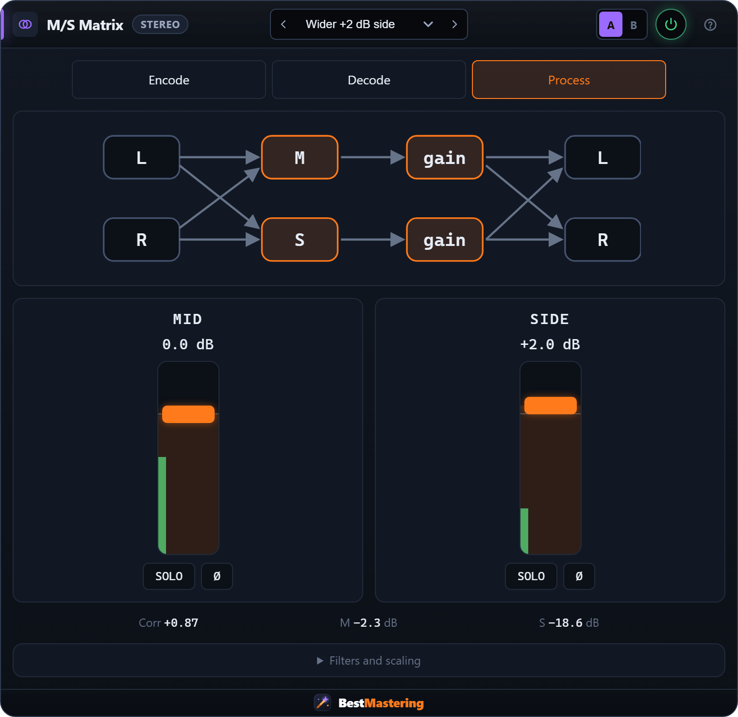Click the Corr +0.87 correlation readout
This screenshot has width=738, height=717.
(x=168, y=622)
